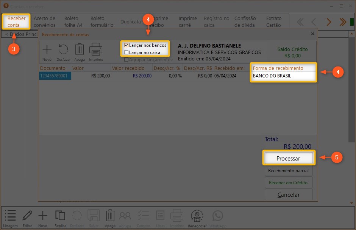Enable the Lançar no caixa checkbox
The width and height of the screenshot is (356, 230).
[x=126, y=52]
